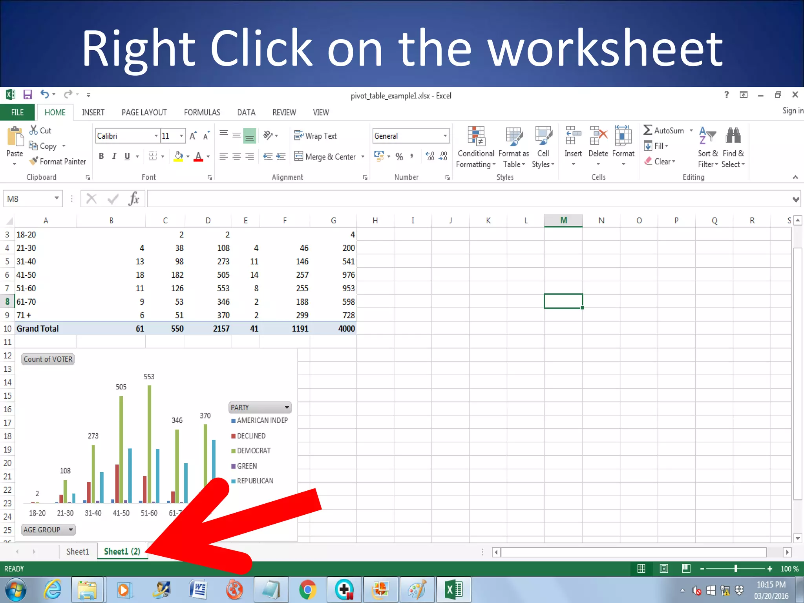Activate Format Painter brush

click(x=34, y=161)
